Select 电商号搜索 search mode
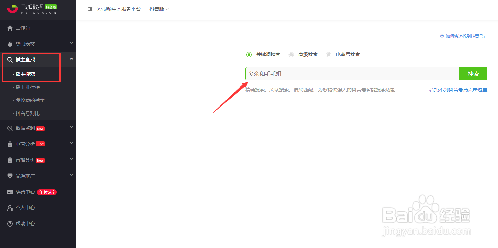This screenshot has width=498, height=248. [328, 54]
